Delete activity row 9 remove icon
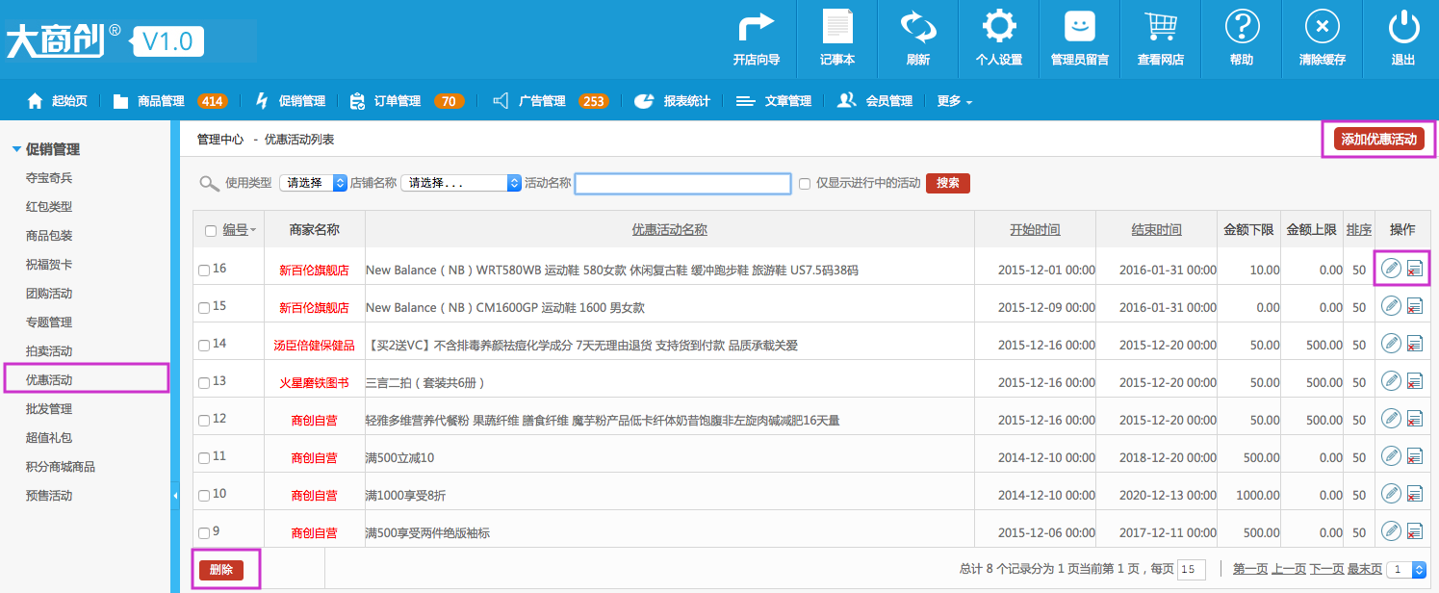Image resolution: width=1439 pixels, height=593 pixels. click(x=1415, y=531)
